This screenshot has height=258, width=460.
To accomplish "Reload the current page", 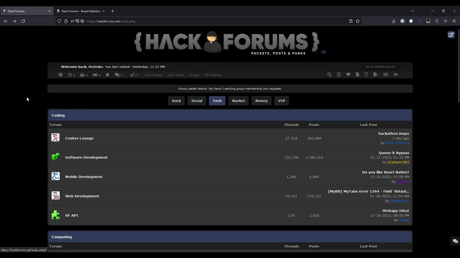I will (x=23, y=21).
